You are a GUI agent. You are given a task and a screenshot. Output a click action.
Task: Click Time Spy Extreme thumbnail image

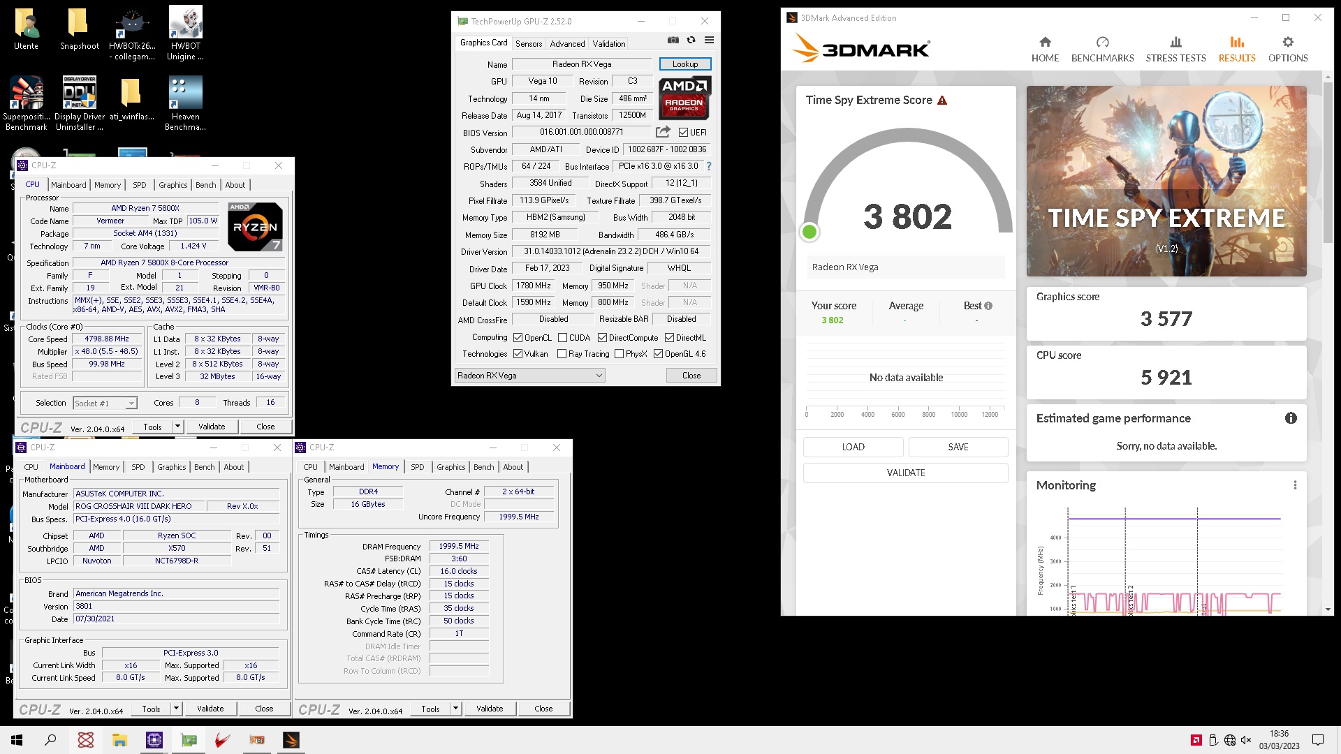[1166, 181]
